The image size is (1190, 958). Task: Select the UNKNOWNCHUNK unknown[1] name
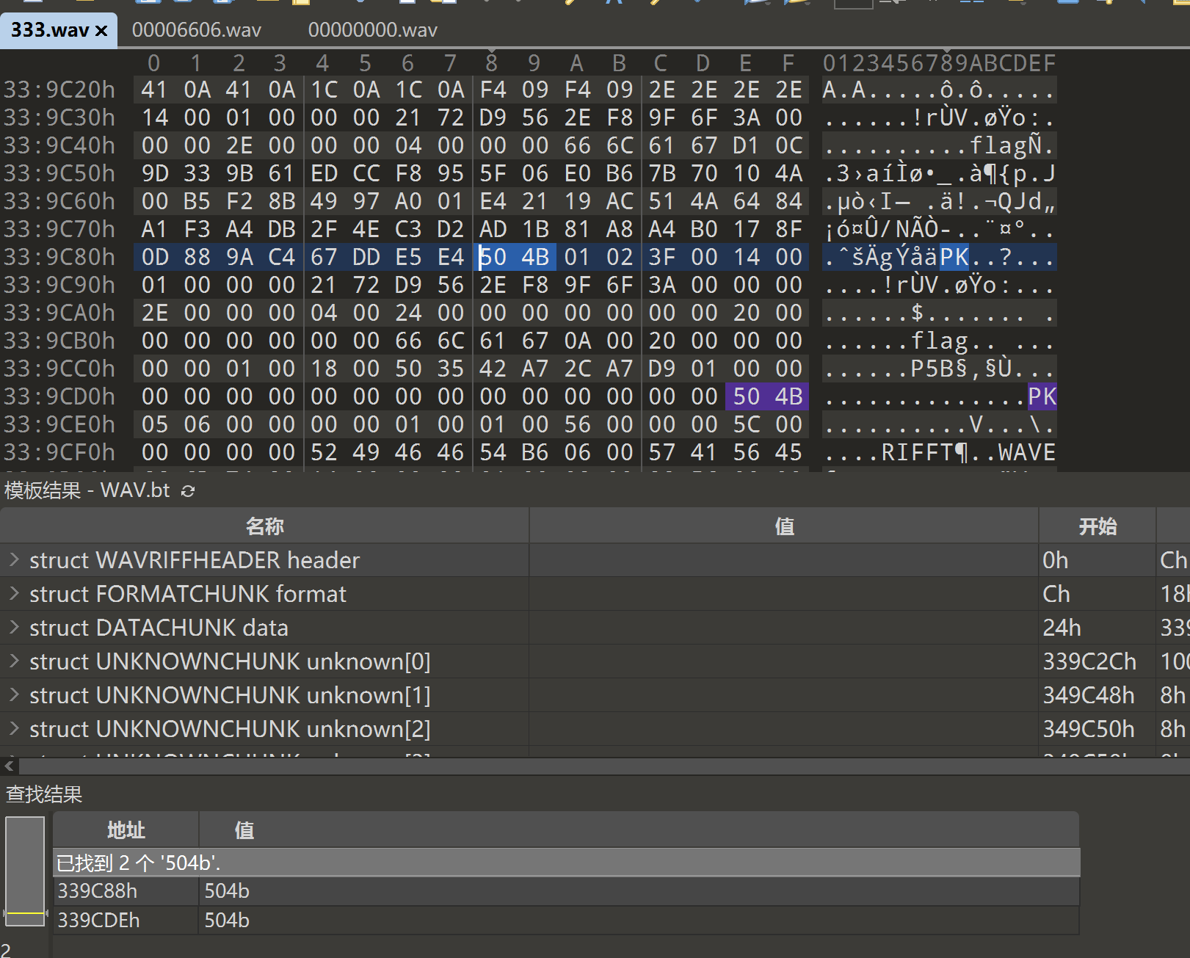(230, 695)
